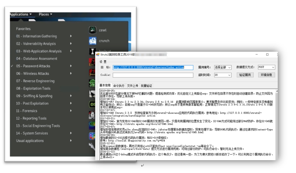Expand the 02 - Vulnerability Analysis submenu arrow
This screenshot has width=296, height=173.
pos(71,44)
